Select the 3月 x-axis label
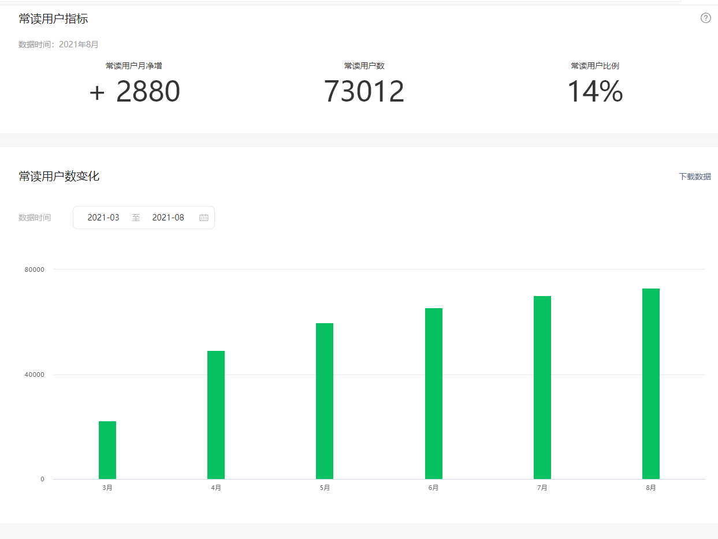 107,488
